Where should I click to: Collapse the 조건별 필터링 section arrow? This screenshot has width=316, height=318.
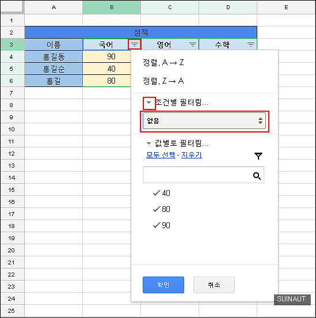click(149, 103)
